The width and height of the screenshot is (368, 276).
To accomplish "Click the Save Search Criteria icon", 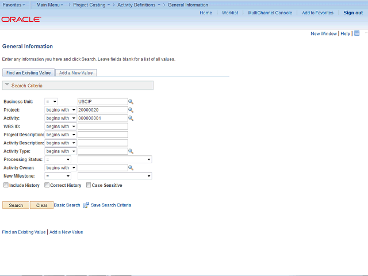I will (x=86, y=205).
